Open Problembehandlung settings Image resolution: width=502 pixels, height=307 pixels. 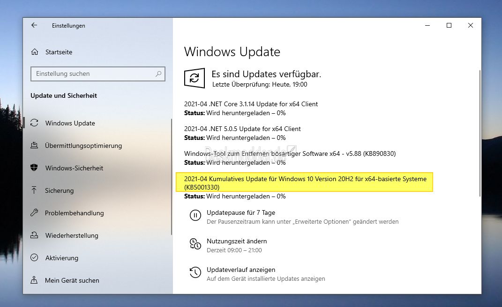(x=74, y=213)
